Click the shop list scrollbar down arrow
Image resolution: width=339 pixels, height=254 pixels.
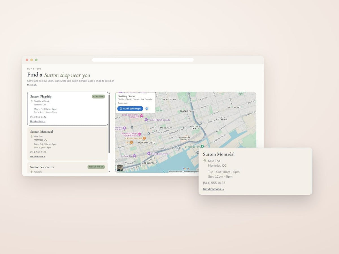coord(109,171)
